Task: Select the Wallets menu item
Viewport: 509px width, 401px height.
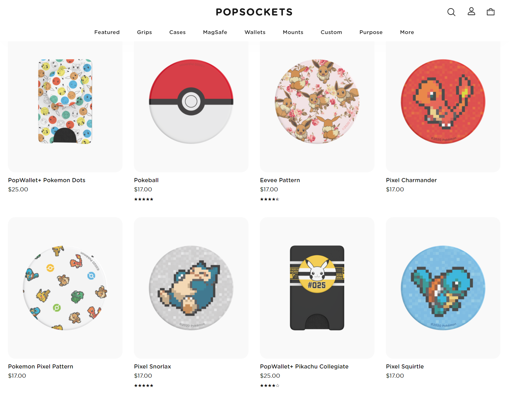Action: pos(255,32)
